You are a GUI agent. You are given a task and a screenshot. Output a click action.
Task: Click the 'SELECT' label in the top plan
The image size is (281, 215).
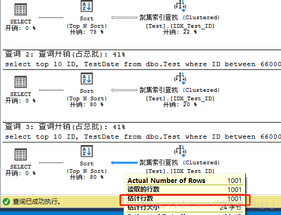click(21, 22)
